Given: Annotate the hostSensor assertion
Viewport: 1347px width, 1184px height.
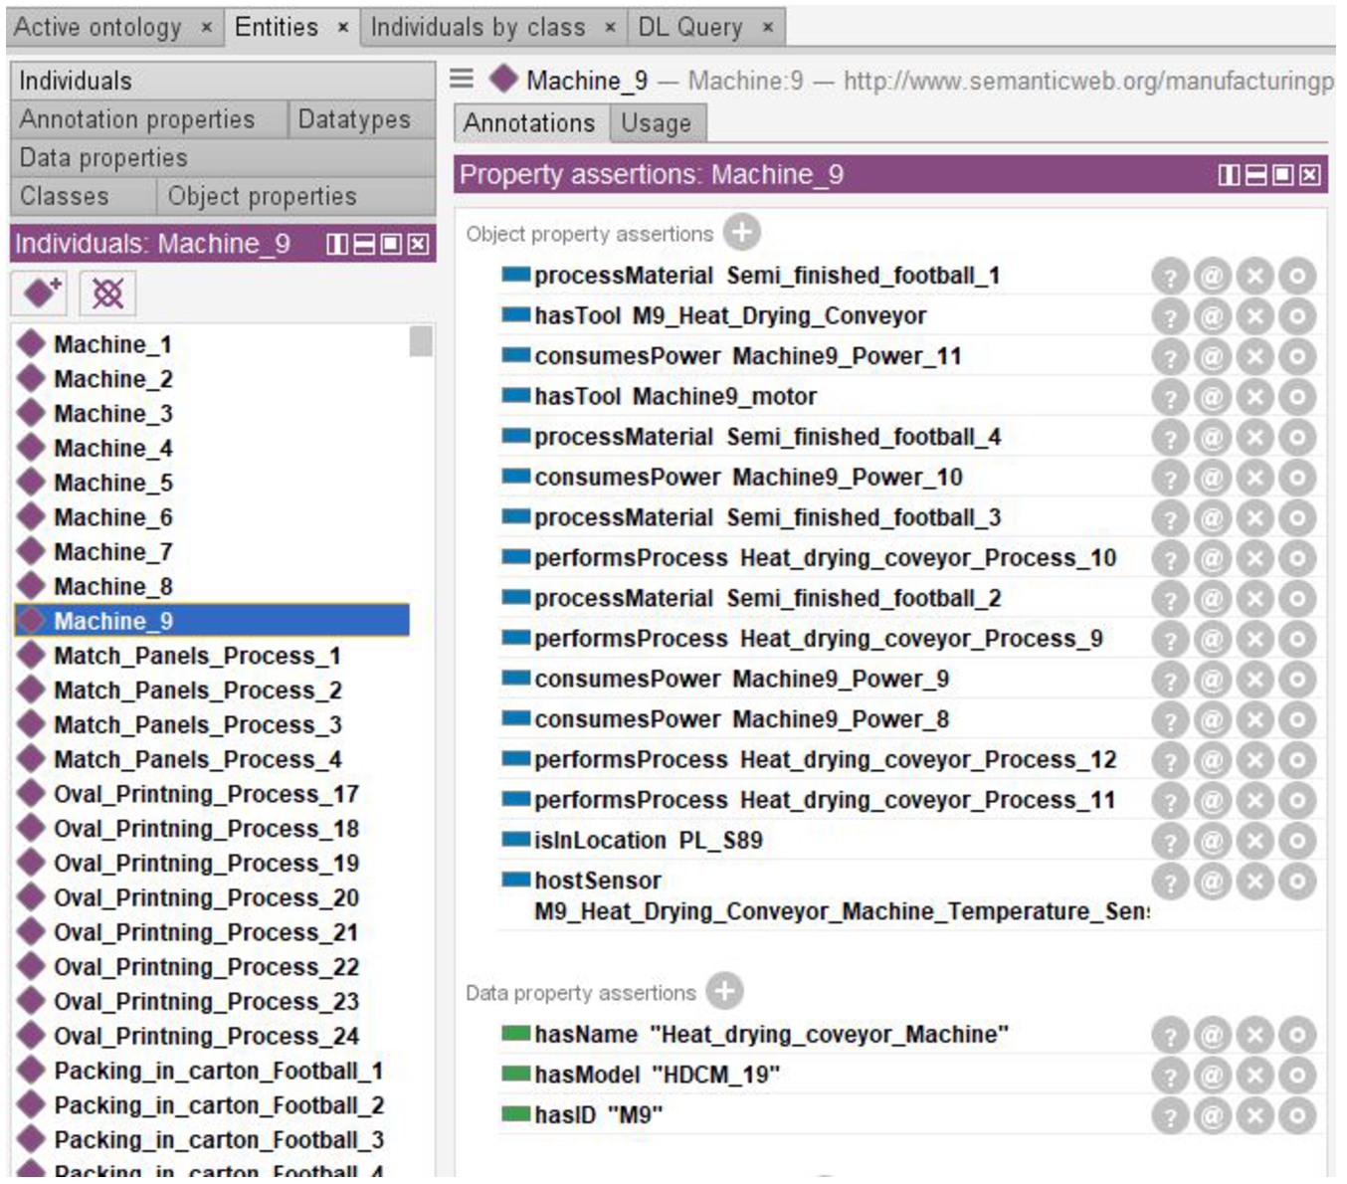Looking at the screenshot, I should (x=1212, y=881).
